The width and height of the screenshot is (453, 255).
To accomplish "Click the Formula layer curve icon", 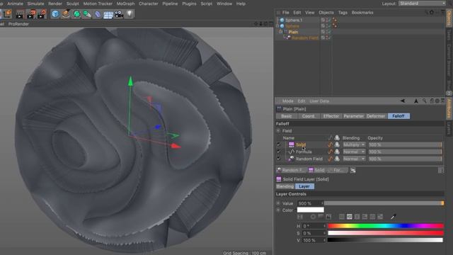I will click(291, 152).
